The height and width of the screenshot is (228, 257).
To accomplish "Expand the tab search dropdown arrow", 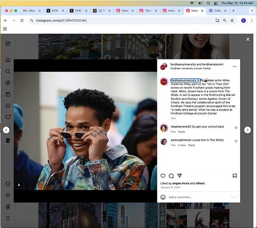I will [x=252, y=11].
